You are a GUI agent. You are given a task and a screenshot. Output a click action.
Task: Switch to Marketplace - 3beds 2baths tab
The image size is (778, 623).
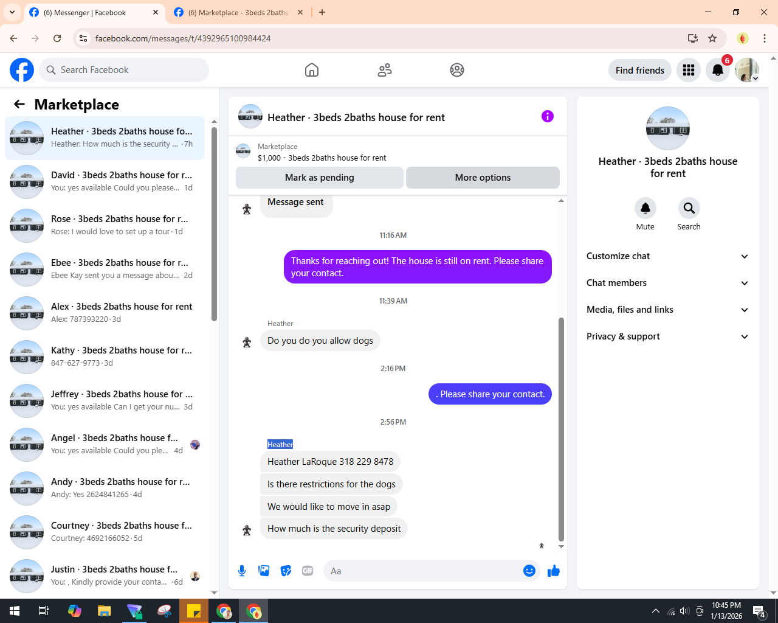[237, 12]
